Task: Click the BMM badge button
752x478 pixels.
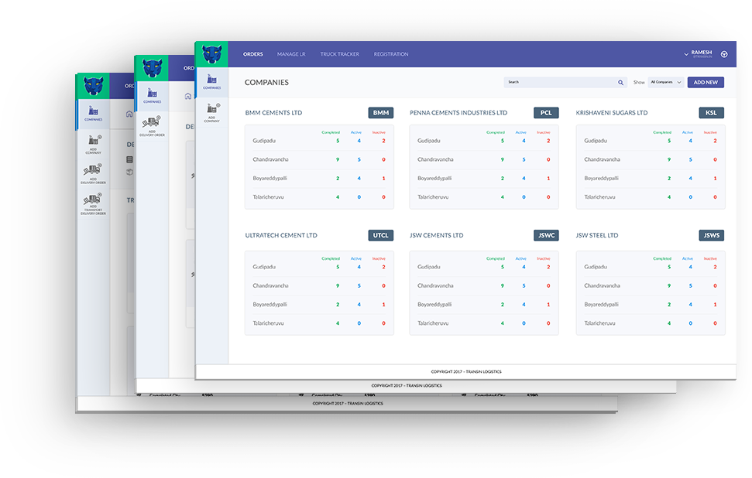Action: tap(381, 113)
